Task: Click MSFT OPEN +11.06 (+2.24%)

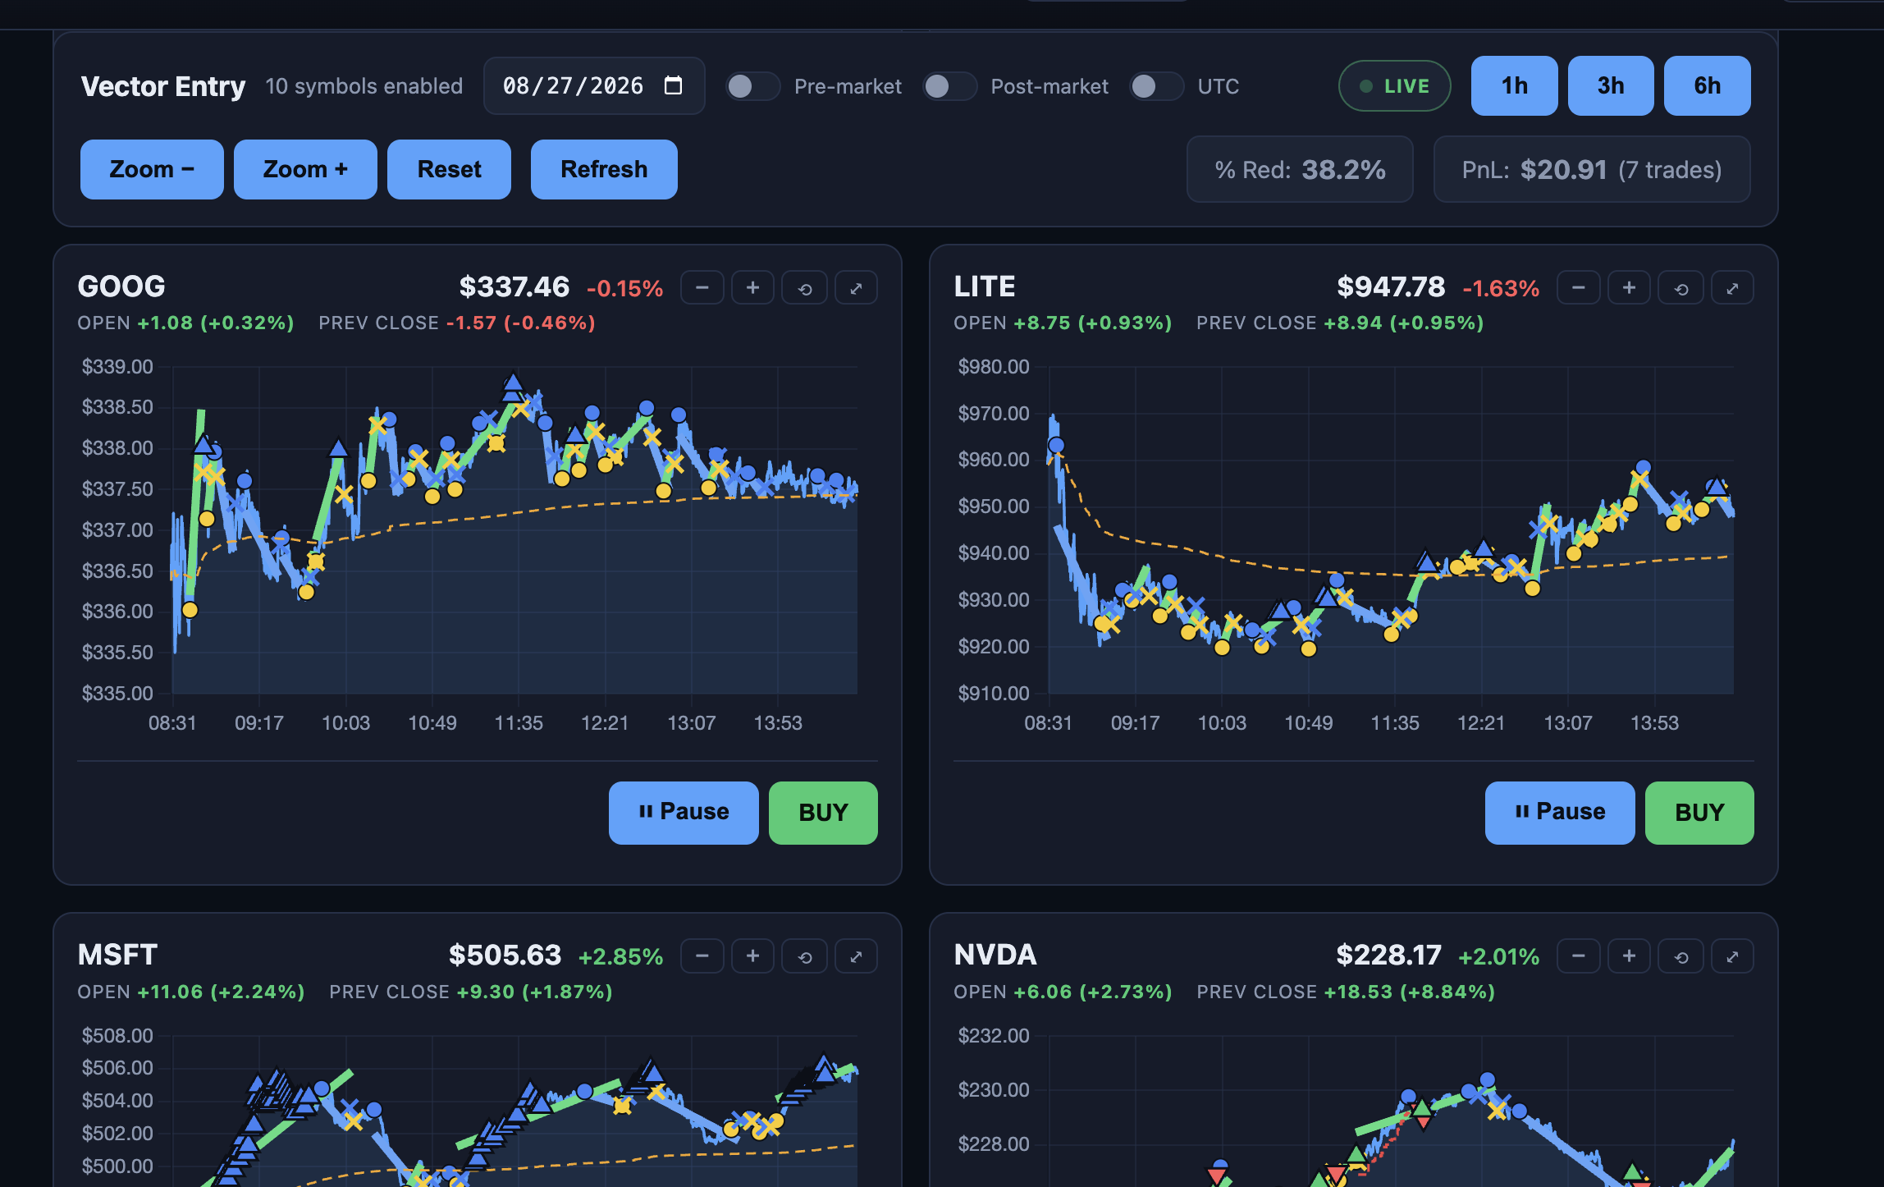Action: [191, 992]
